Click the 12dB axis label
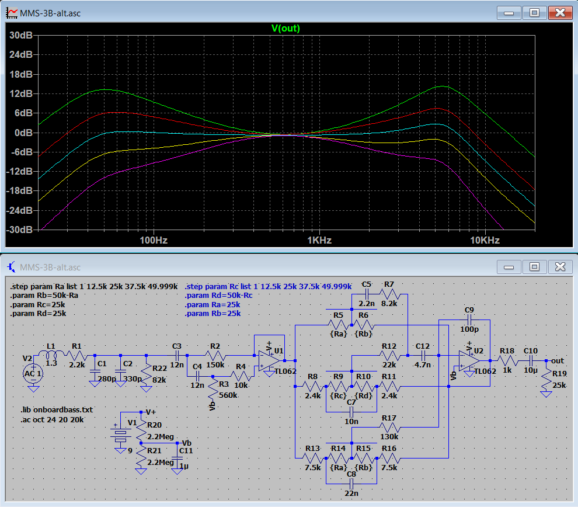The image size is (578, 507). pos(21,93)
